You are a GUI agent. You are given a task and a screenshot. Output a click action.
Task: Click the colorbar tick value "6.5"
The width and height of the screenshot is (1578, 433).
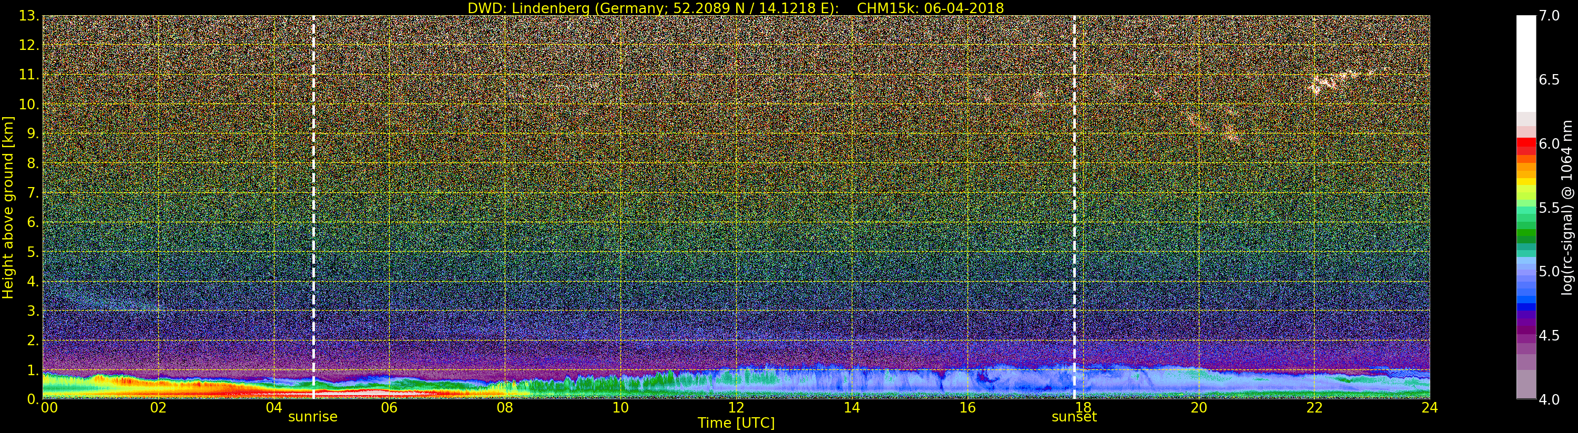(x=1549, y=80)
